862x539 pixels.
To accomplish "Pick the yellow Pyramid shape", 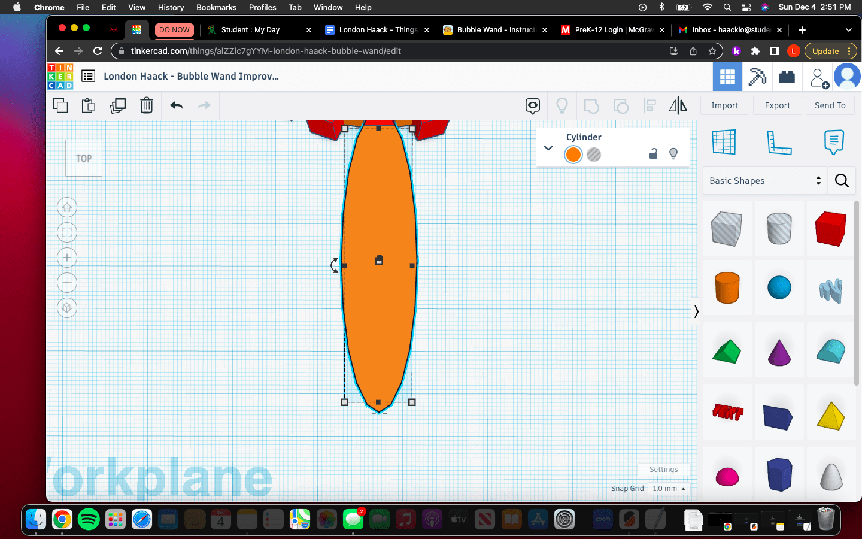I will 831,415.
